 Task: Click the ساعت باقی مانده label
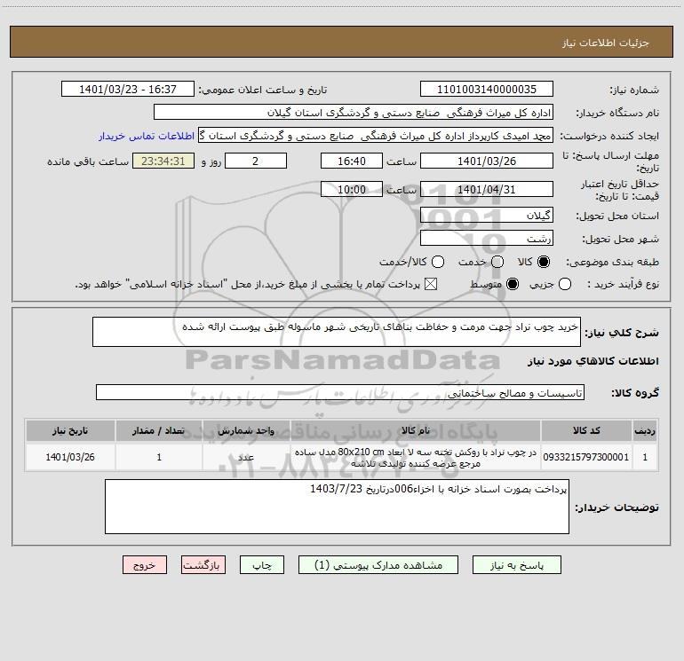pyautogui.click(x=88, y=161)
